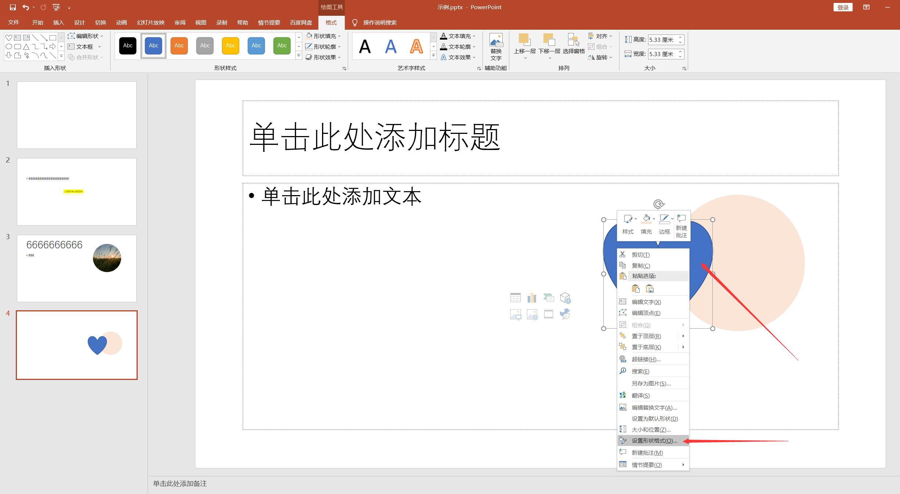This screenshot has width=900, height=494.
Task: Open the Selection Pane (选择窗格)
Action: 574,44
